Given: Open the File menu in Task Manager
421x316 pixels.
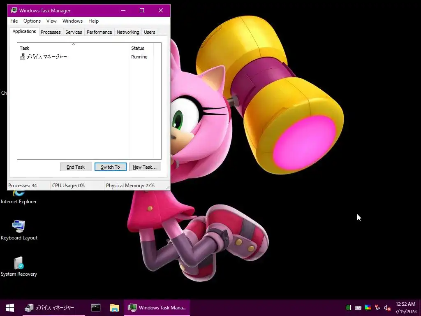Looking at the screenshot, I should [14, 21].
